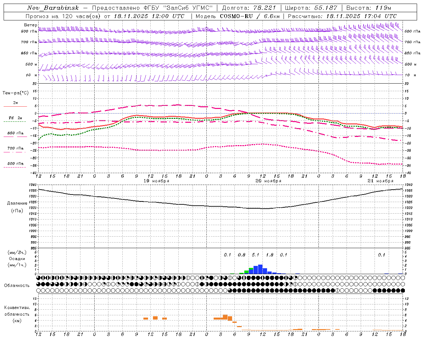This screenshot has height=337, width=422.
Task: Click the '20 ноября' date label
Action: pos(268,181)
